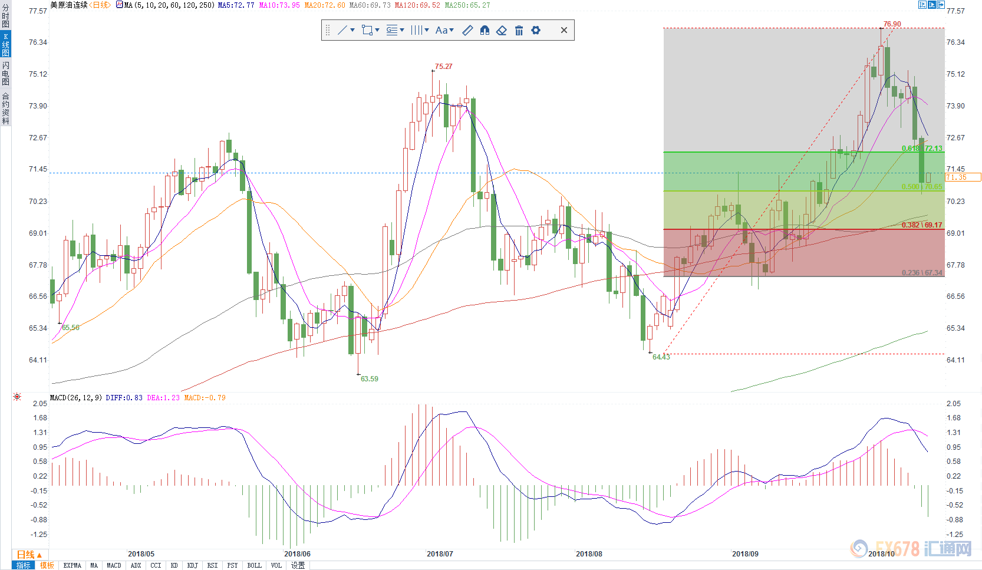Screen dimensions: 982x570
Task: Click the drawing toolbar grip handle
Action: (x=328, y=30)
